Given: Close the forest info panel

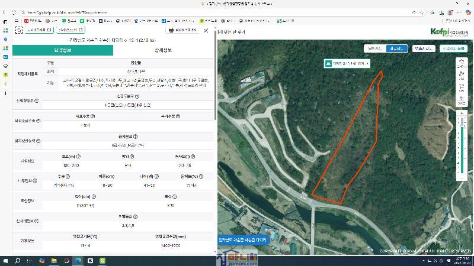Looking at the screenshot, I should (206, 30).
